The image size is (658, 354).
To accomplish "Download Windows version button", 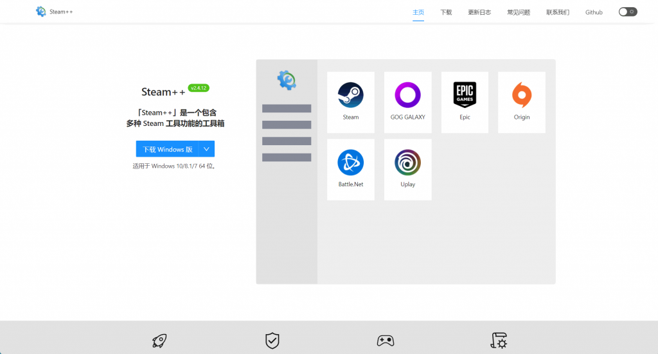I will pyautogui.click(x=168, y=149).
